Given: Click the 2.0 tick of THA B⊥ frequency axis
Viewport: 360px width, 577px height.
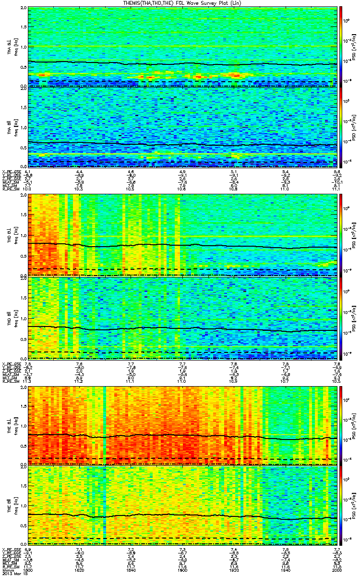Looking at the screenshot, I should click(23, 8).
